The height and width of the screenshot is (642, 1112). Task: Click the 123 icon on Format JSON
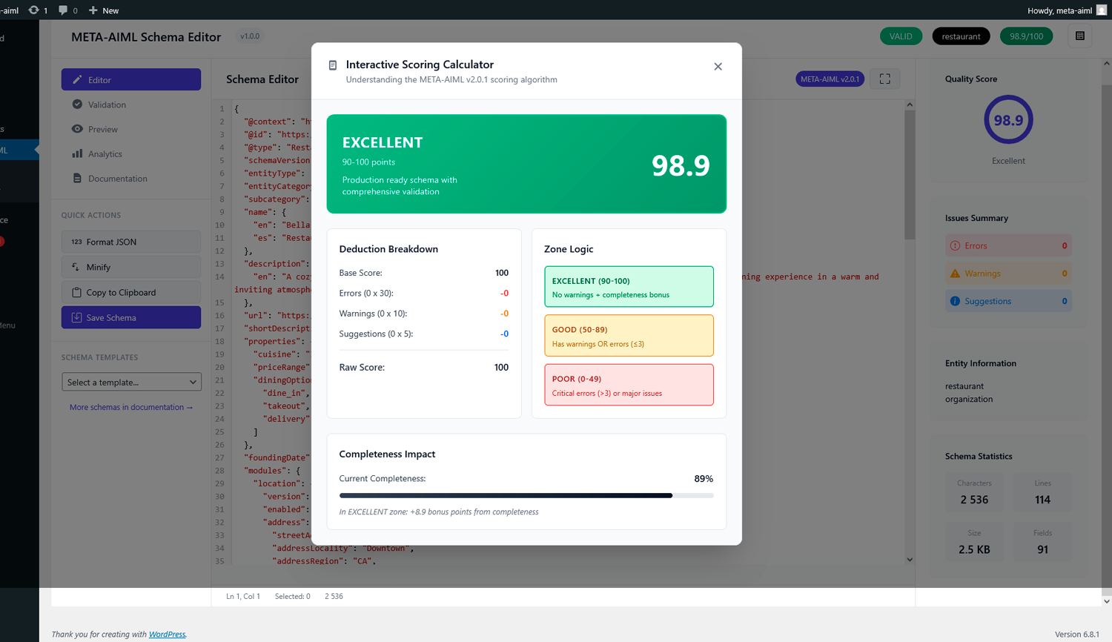76,242
